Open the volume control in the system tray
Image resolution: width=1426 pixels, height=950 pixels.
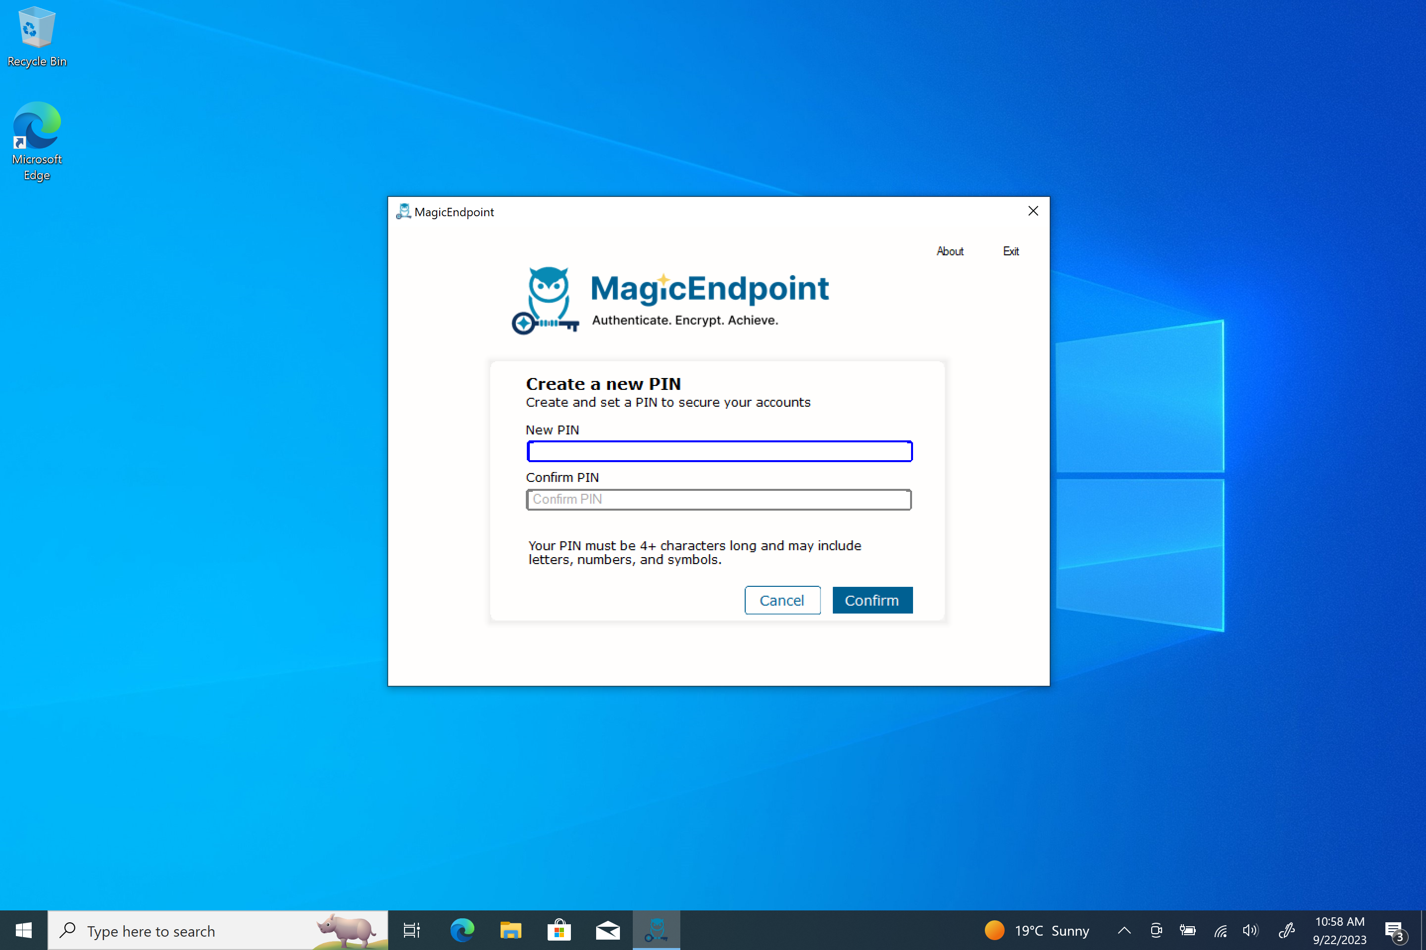coord(1250,930)
